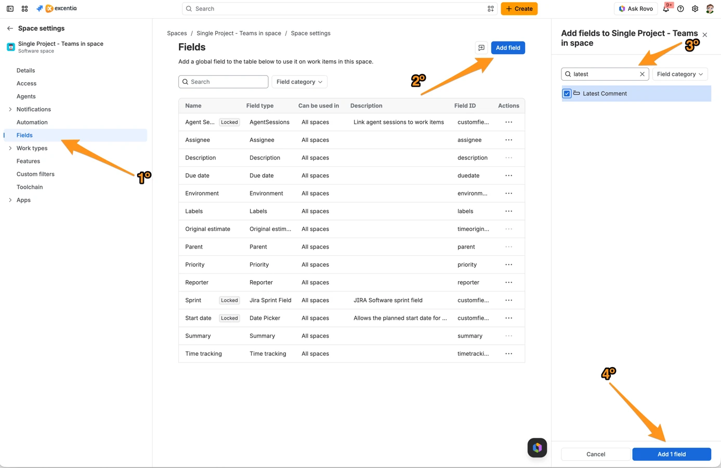Clear the 'latest' search text
This screenshot has width=721, height=468.
tap(642, 74)
